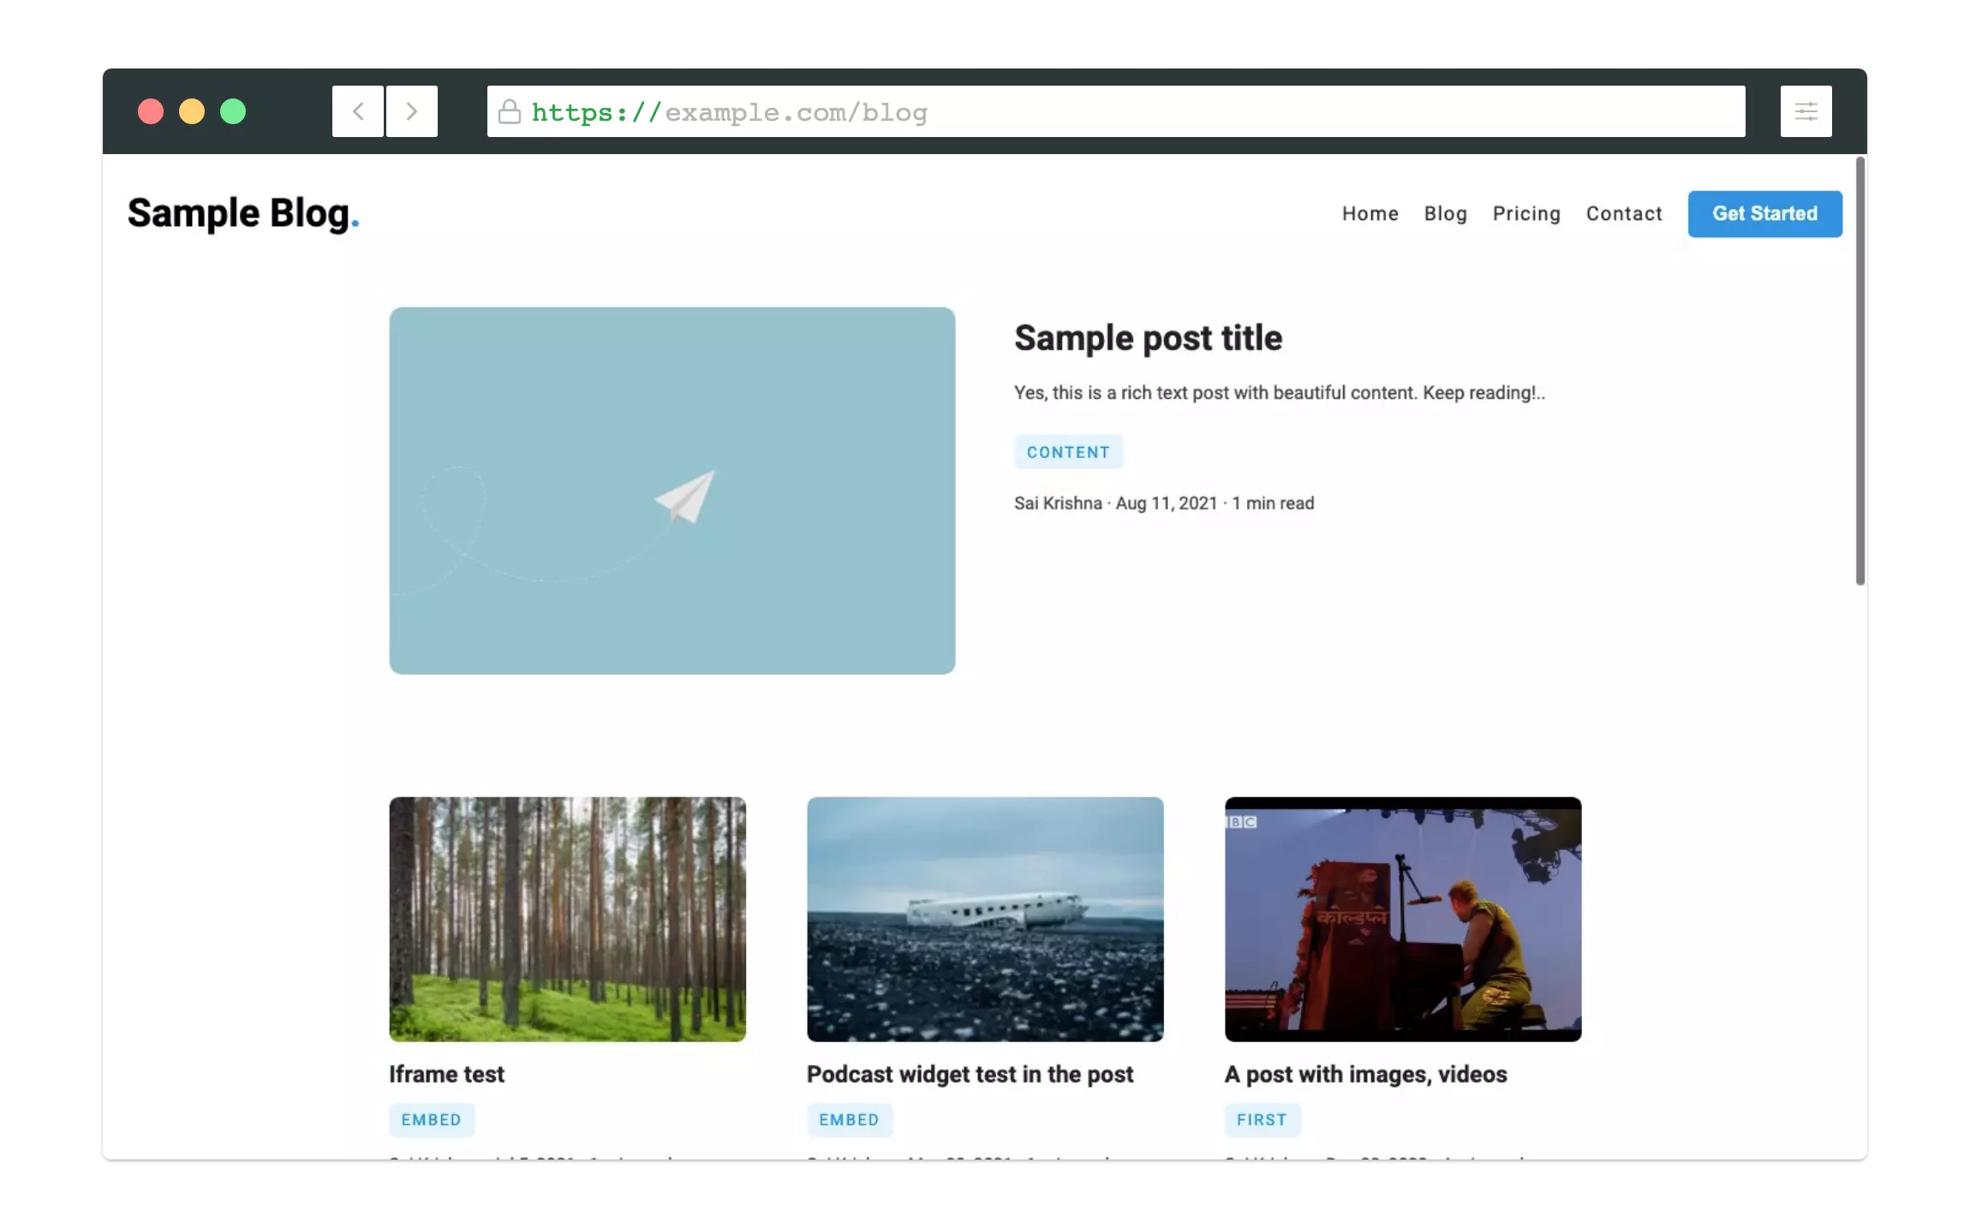Click the address bar URL field
The image size is (1970, 1228).
1113,112
